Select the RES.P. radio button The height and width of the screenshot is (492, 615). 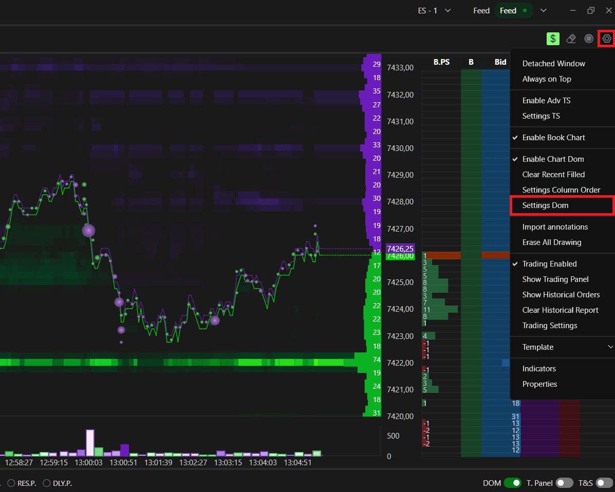tap(11, 483)
